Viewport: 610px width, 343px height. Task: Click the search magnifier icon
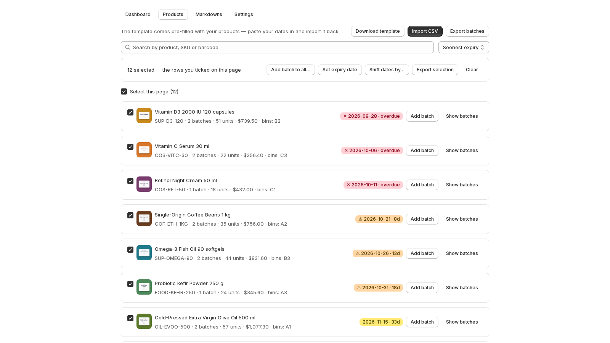click(128, 47)
